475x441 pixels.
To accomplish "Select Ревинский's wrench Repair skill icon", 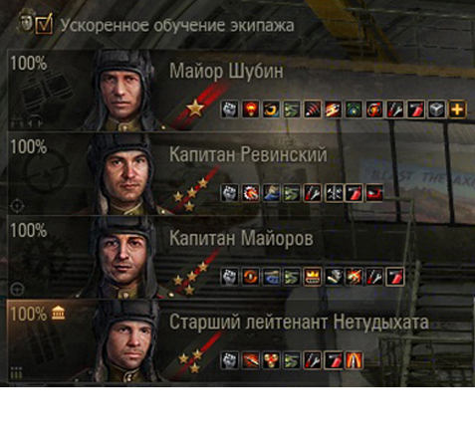I will (313, 193).
